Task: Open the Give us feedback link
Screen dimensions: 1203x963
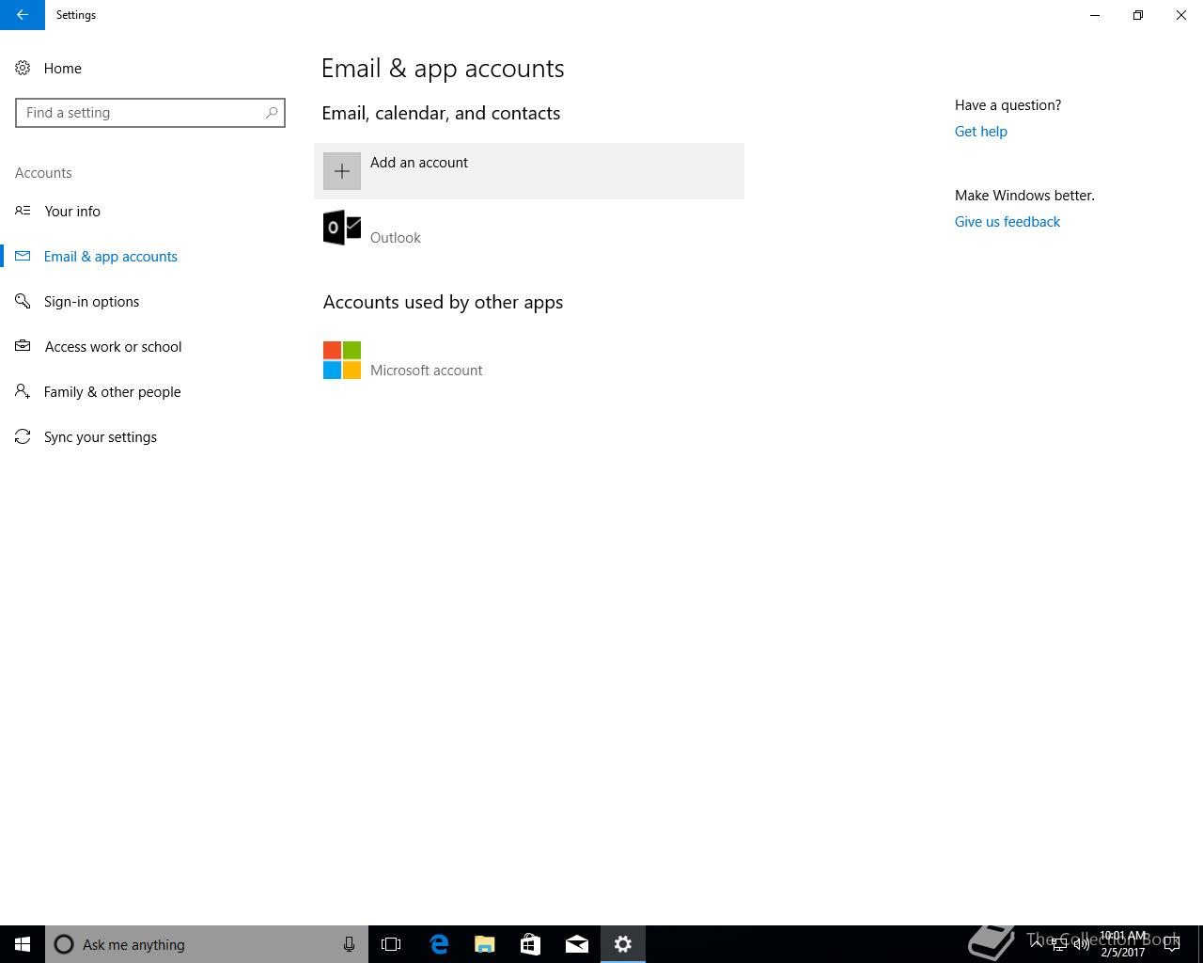Action: 1008,222
